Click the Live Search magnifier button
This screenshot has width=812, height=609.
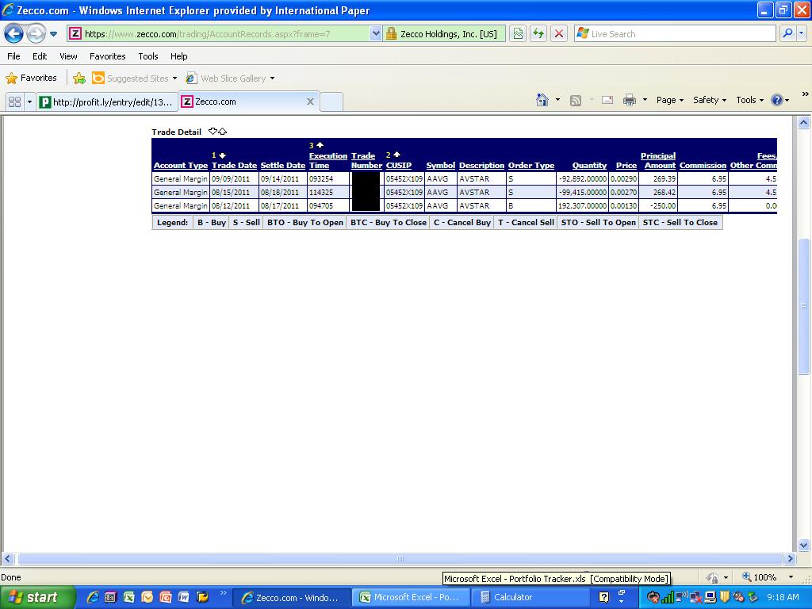click(x=787, y=33)
